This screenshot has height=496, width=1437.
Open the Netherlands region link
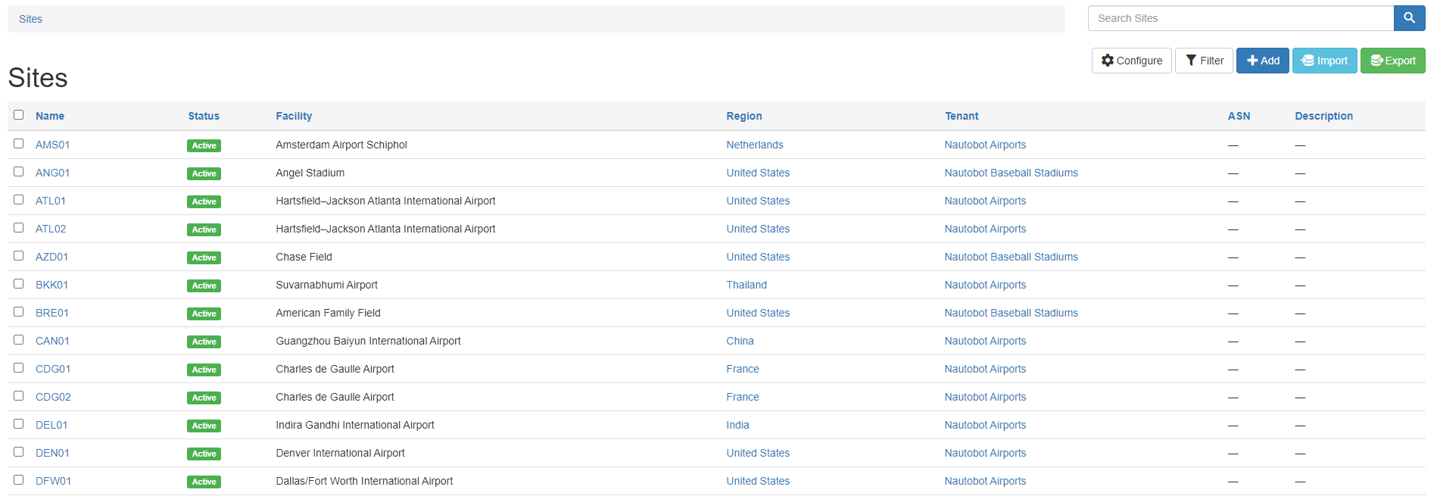(754, 145)
